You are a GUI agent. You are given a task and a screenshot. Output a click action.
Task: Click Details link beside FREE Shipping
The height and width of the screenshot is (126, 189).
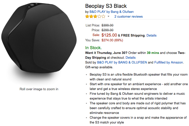(151, 35)
